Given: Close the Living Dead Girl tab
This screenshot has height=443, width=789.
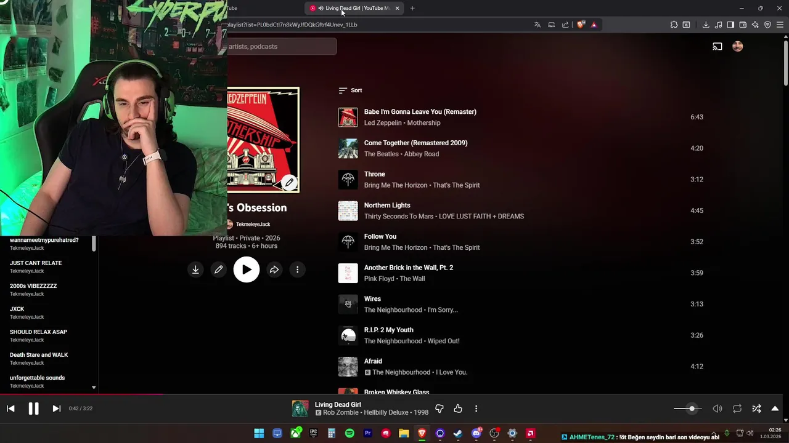Looking at the screenshot, I should [397, 8].
